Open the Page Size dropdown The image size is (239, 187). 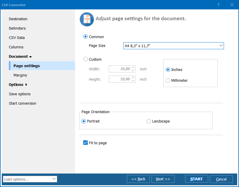click(173, 46)
